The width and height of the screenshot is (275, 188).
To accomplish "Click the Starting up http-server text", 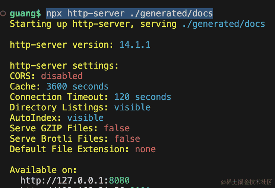I will click(72, 24).
